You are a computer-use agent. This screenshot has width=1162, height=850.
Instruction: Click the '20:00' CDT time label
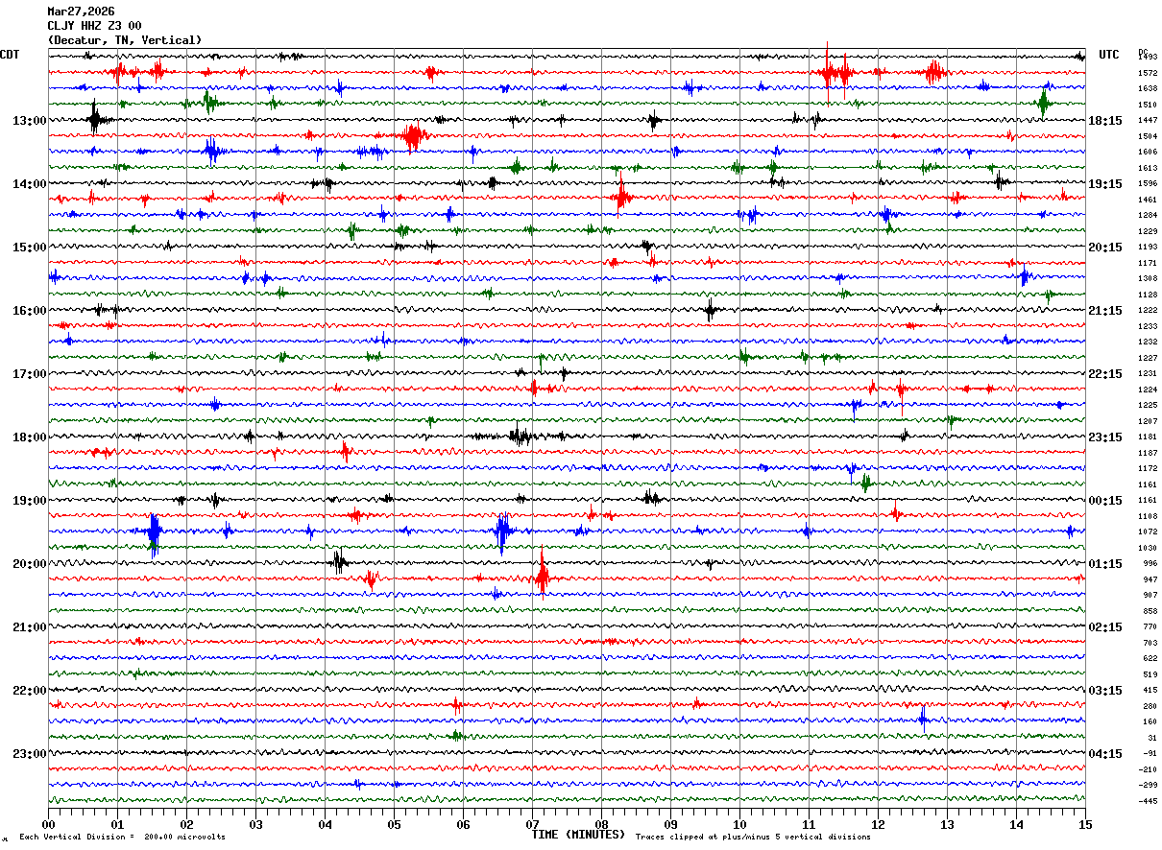tap(29, 564)
